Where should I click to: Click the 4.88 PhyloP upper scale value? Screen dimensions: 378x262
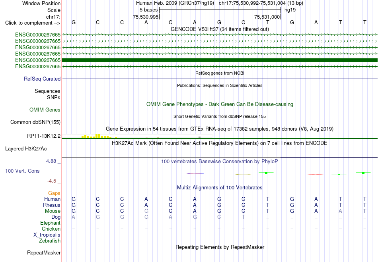[51, 161]
